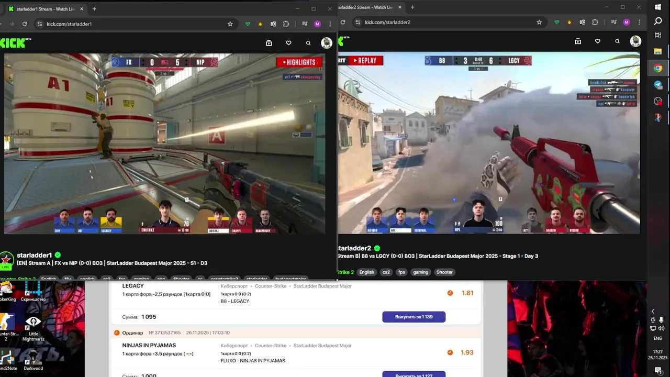View site information for kick.com/starladder2
670x377 pixels.
pos(358,22)
